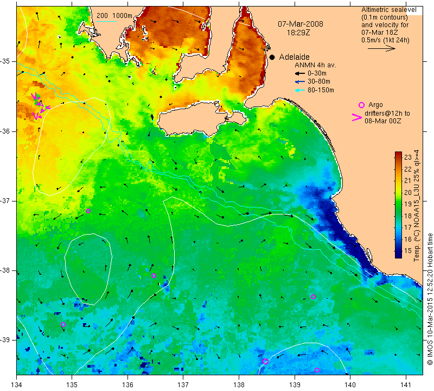
Task: Click the longitude axis label 141
Action: pyautogui.click(x=406, y=385)
